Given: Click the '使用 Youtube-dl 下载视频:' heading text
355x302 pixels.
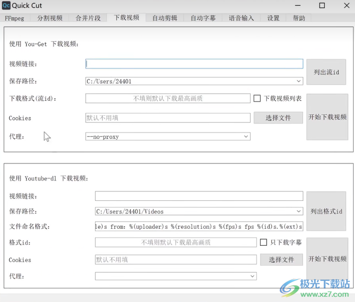Looking at the screenshot, I should click(x=48, y=178).
